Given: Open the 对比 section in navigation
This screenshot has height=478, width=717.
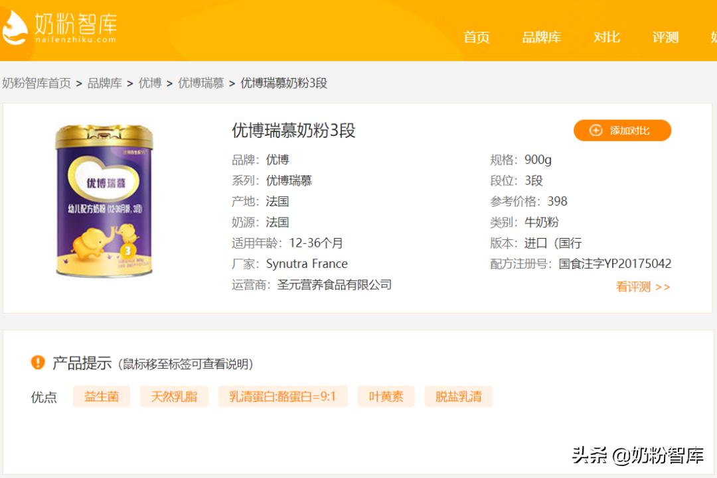Looking at the screenshot, I should (x=605, y=38).
